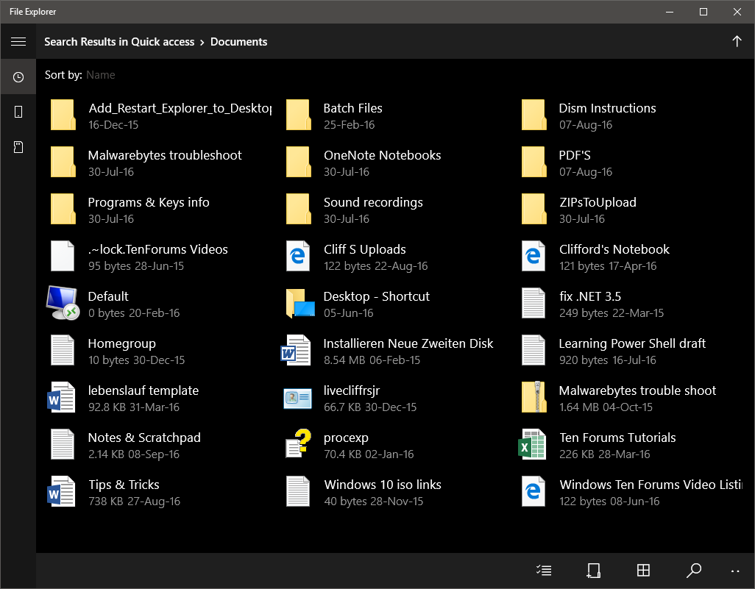The width and height of the screenshot is (755, 589).
Task: Open Default remote desktop file icon
Action: (x=63, y=303)
